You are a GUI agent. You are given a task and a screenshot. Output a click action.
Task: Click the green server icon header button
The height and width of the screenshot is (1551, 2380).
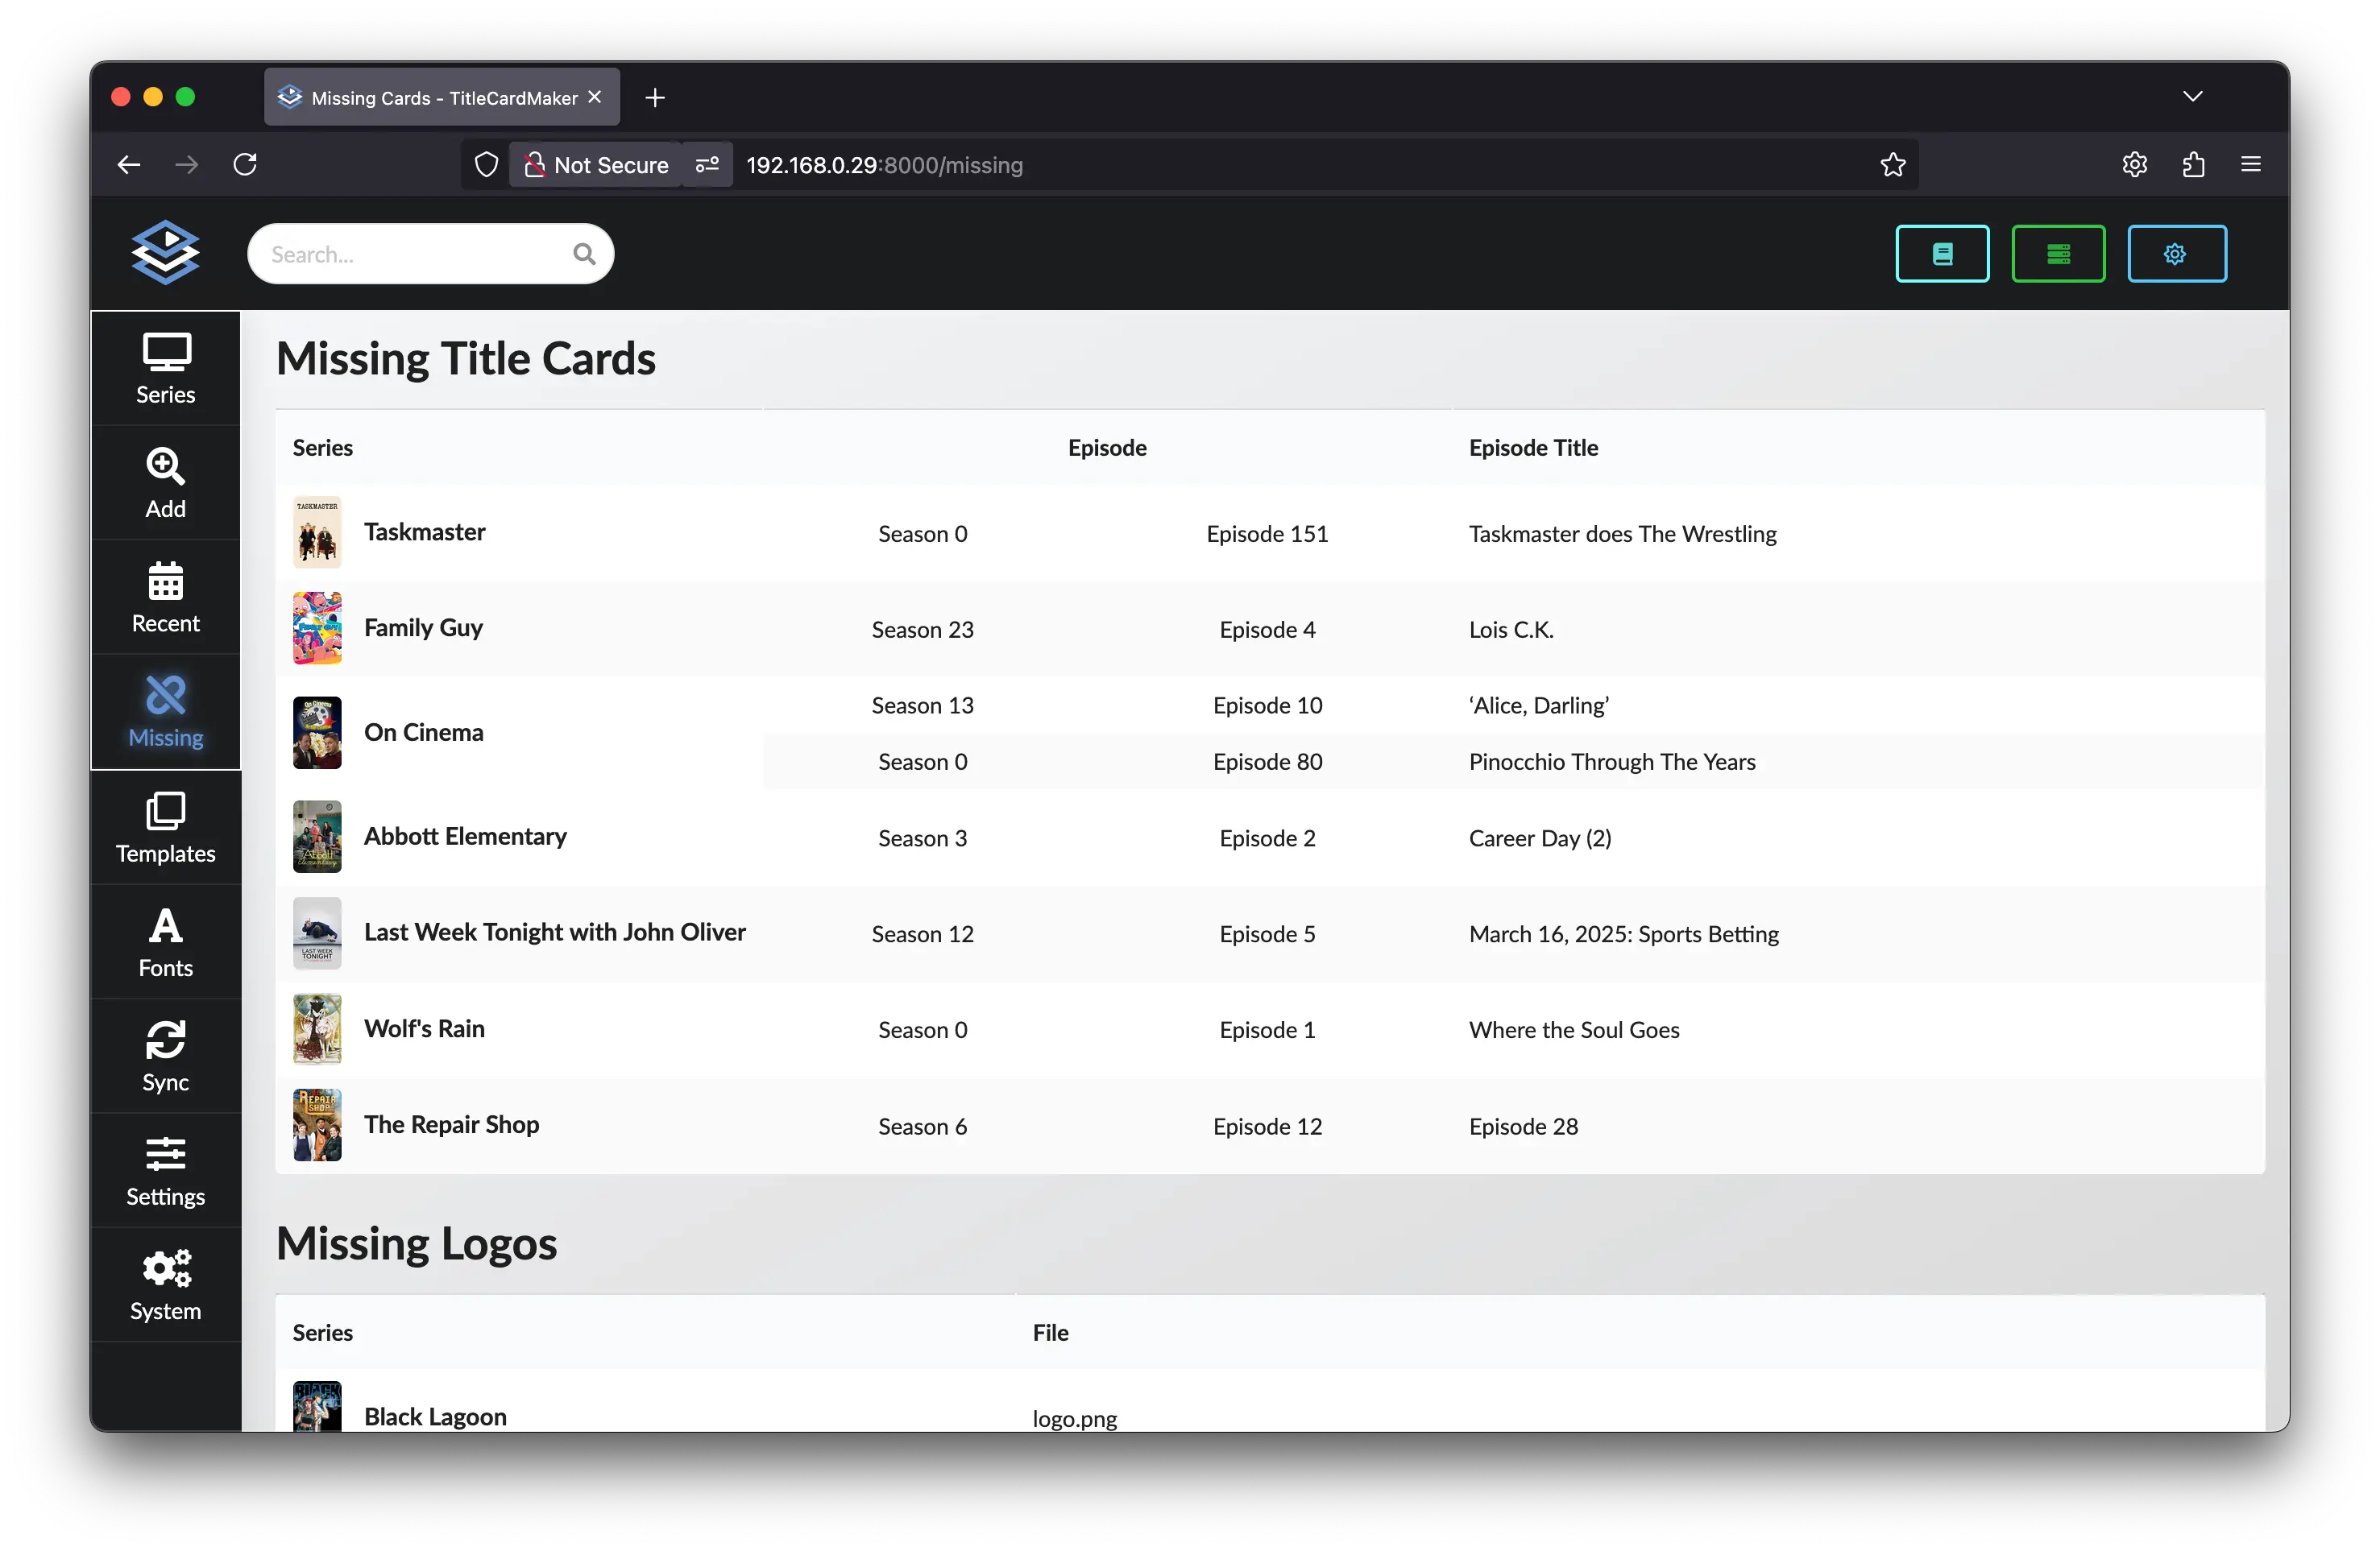click(2057, 254)
